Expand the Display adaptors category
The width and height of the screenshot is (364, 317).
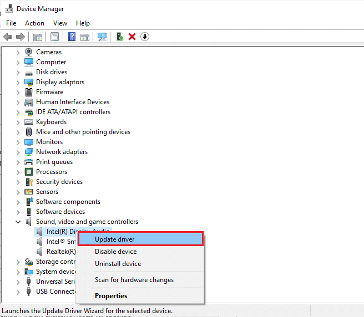[18, 83]
